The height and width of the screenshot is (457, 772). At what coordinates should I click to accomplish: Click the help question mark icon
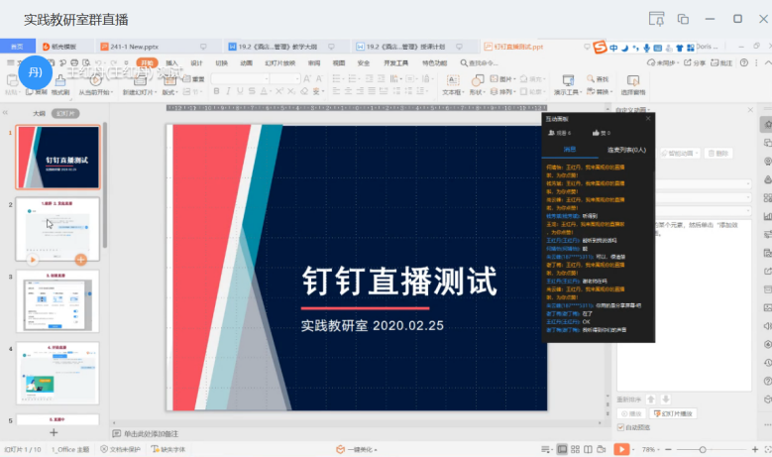[744, 63]
